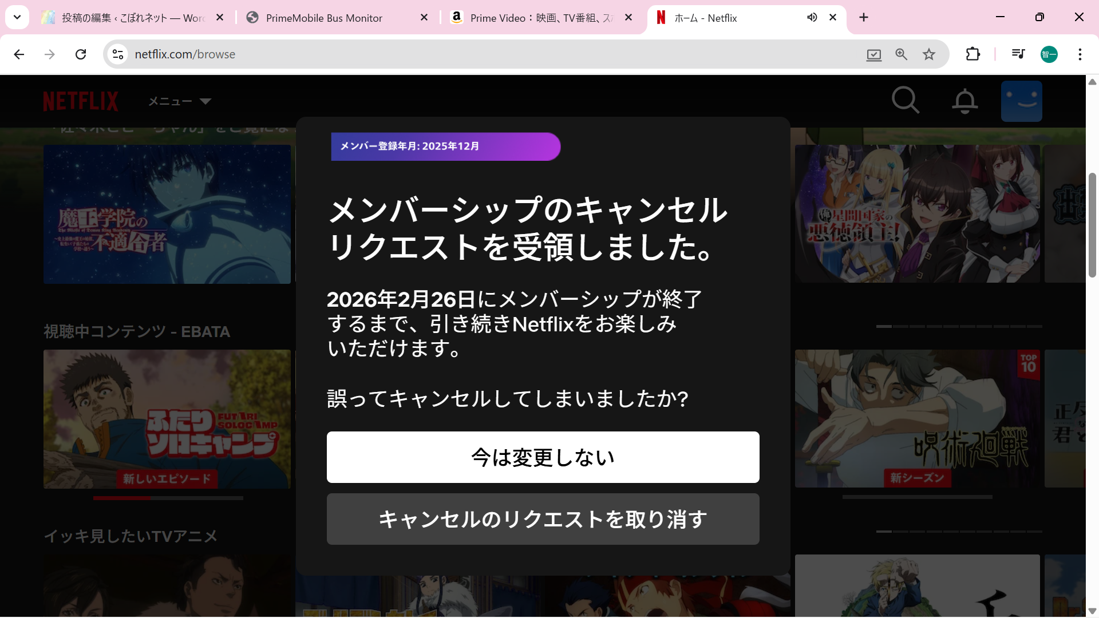Screen dimensions: 1099x618
Task: Open the Chrome extensions puzzle icon
Action: 973,54
